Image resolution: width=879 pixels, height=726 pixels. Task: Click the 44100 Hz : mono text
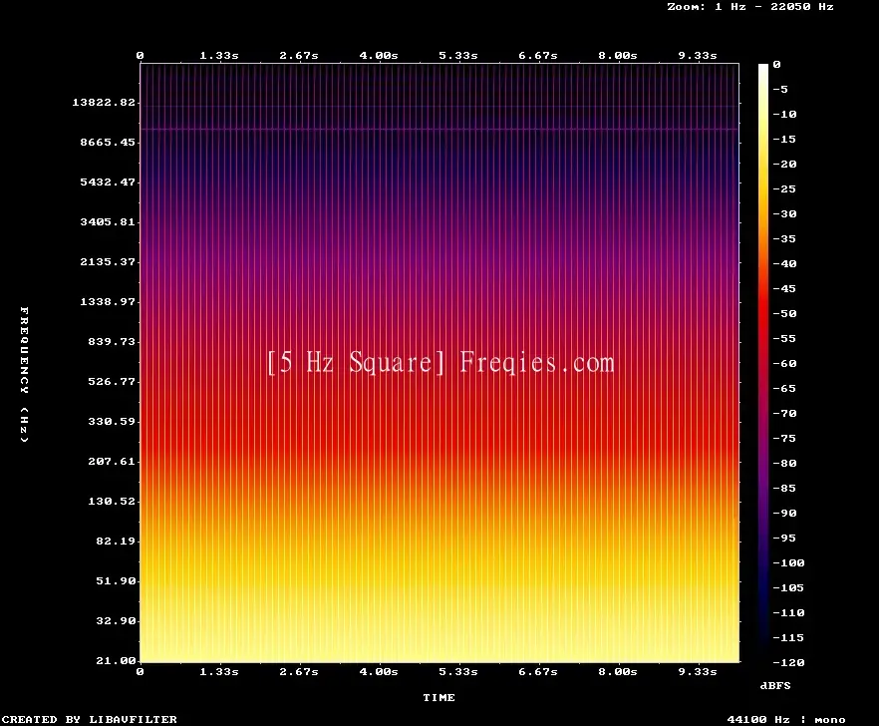(x=786, y=719)
